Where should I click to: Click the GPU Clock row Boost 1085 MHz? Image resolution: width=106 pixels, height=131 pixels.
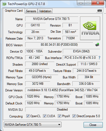pyautogui.click(x=92, y=96)
